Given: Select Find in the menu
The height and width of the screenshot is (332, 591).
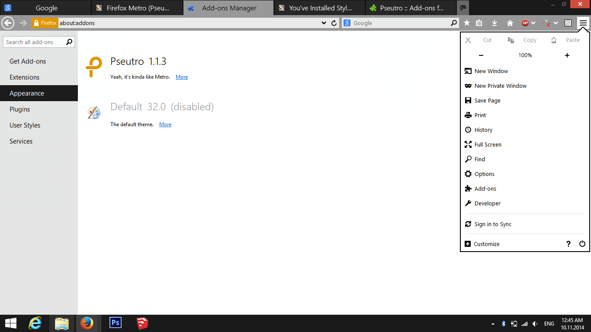Looking at the screenshot, I should [x=525, y=159].
